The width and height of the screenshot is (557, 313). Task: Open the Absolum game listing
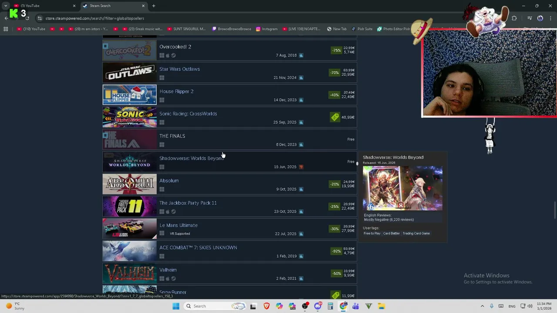[x=230, y=184]
